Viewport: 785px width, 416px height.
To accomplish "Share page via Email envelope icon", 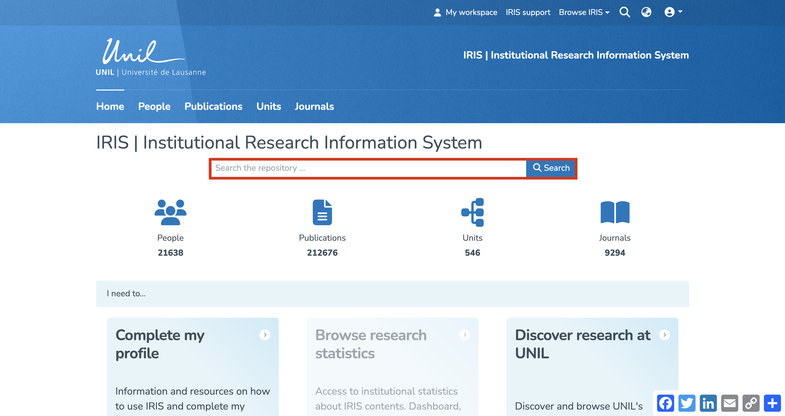I will [729, 403].
